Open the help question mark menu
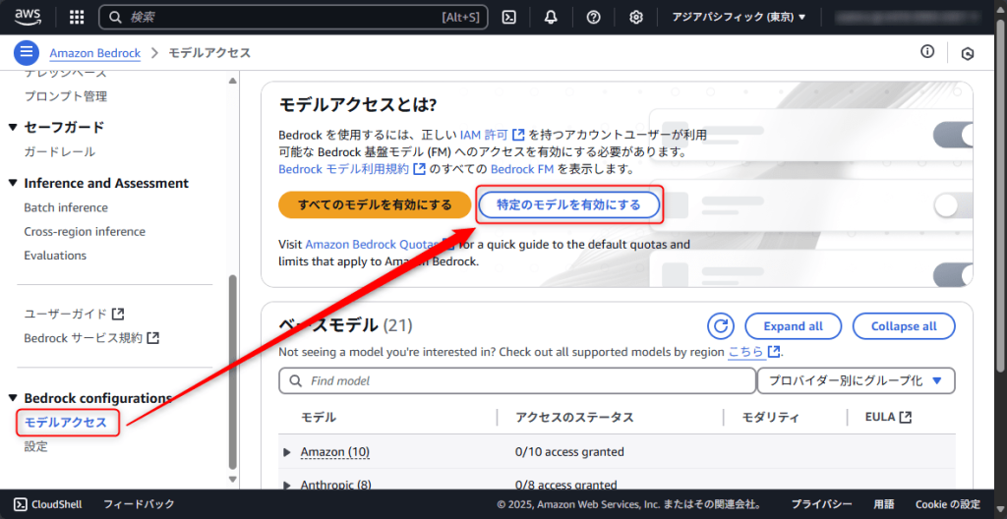The image size is (1007, 519). point(593,18)
